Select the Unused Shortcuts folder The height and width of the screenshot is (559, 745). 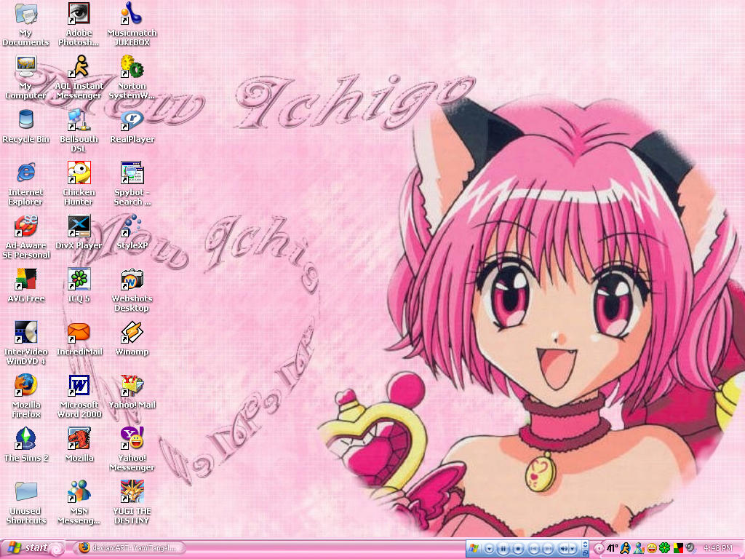(x=25, y=503)
